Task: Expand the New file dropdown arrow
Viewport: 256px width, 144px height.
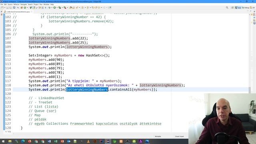Action: point(5,8)
